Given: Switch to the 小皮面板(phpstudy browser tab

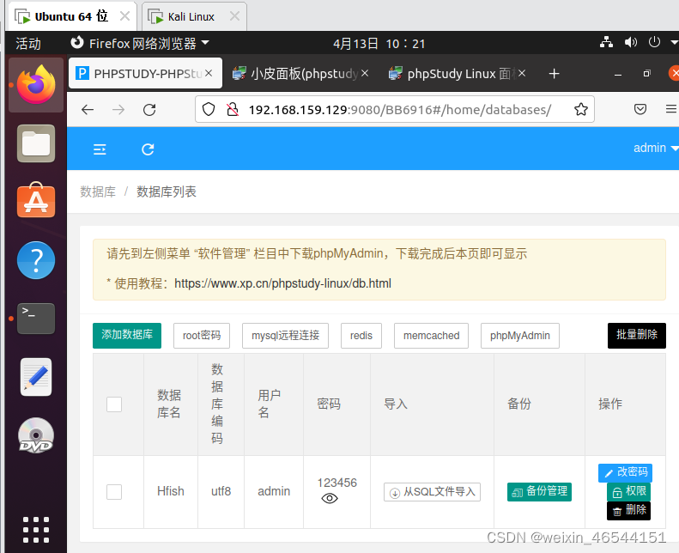Looking at the screenshot, I should click(x=300, y=73).
